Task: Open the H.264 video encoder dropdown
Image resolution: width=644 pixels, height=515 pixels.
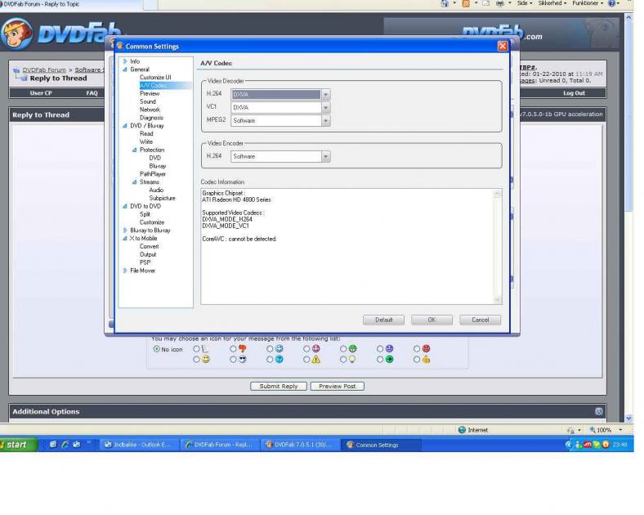Action: (326, 156)
